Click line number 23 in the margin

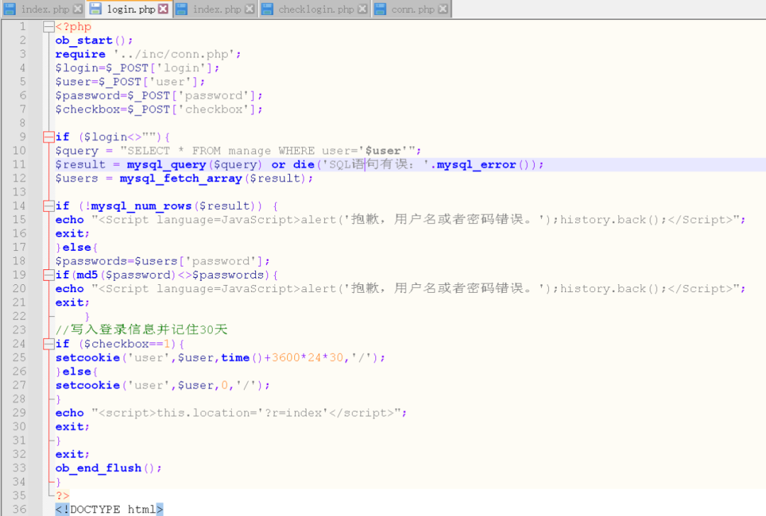click(20, 330)
